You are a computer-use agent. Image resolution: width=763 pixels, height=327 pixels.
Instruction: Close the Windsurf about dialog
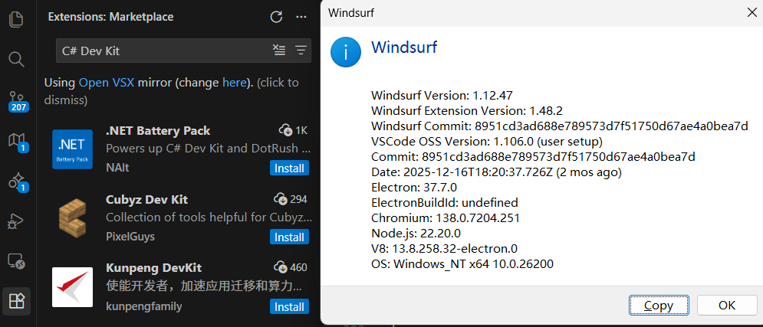[x=749, y=12]
